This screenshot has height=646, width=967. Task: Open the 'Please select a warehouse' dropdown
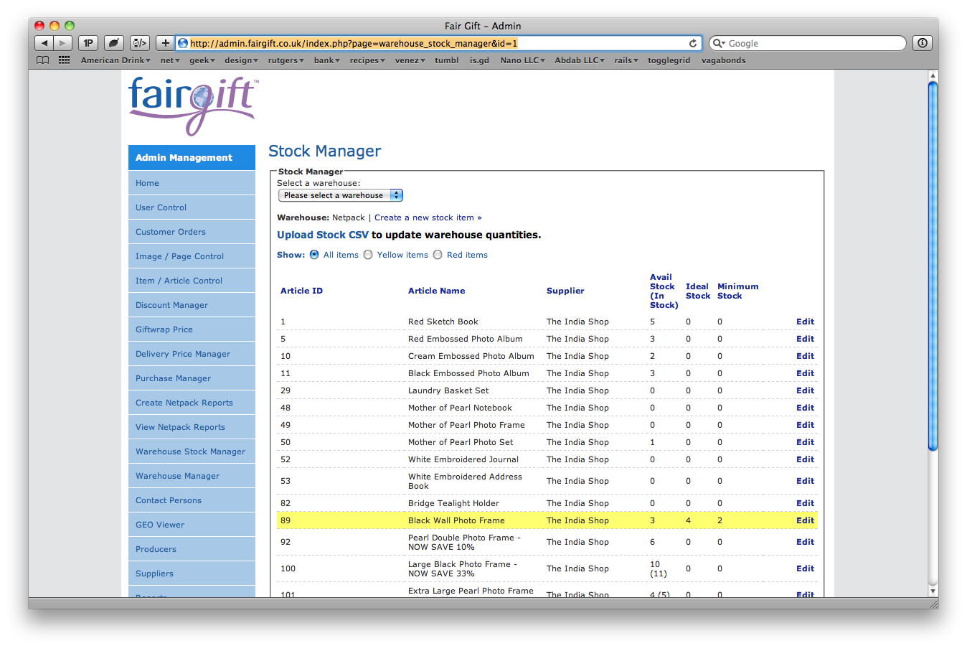point(341,195)
